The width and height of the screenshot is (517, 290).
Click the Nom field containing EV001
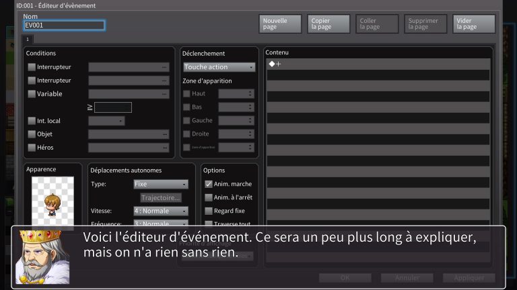point(65,26)
